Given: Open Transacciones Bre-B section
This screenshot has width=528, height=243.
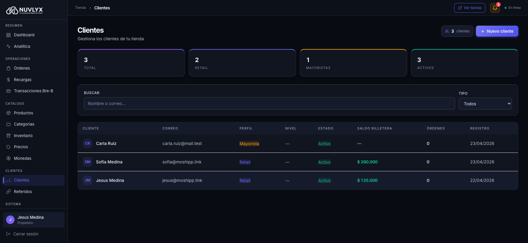Looking at the screenshot, I should [x=33, y=91].
